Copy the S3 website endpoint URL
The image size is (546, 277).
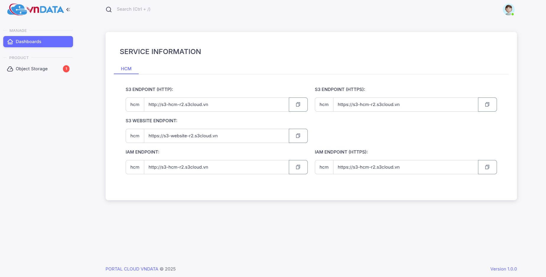tap(298, 136)
